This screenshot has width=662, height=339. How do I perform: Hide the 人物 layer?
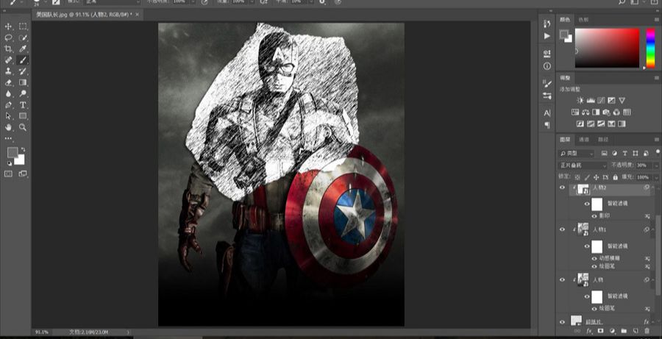point(563,279)
